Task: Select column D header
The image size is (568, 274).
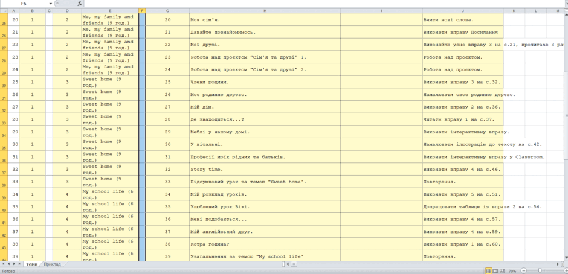Action: 67,11
